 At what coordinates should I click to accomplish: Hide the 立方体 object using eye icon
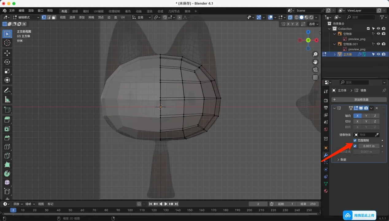tap(378, 54)
